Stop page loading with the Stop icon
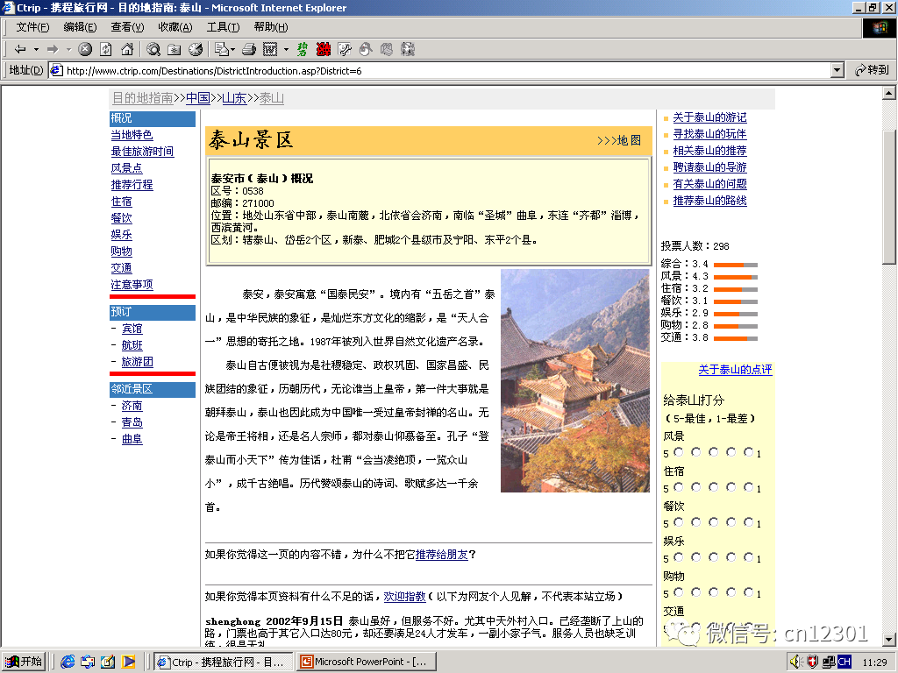Viewport: 898px width, 673px height. [x=85, y=49]
